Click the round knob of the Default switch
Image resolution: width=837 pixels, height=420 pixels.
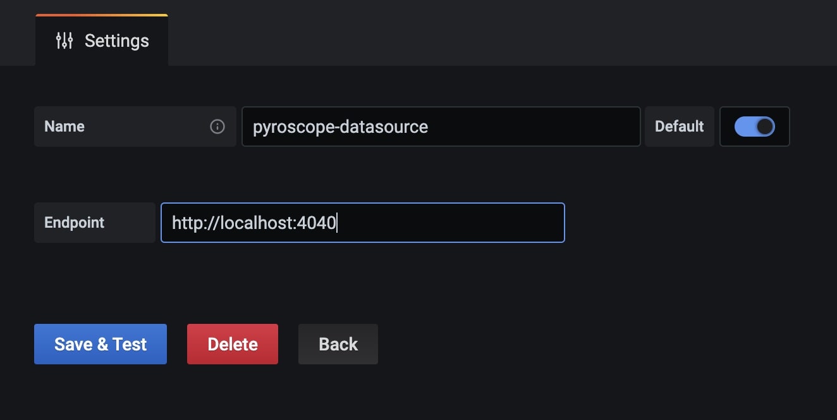coord(765,127)
